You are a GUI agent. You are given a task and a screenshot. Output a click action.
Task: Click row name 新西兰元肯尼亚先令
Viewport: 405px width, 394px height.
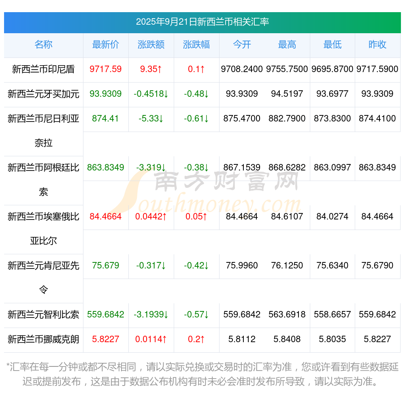pos(43,277)
